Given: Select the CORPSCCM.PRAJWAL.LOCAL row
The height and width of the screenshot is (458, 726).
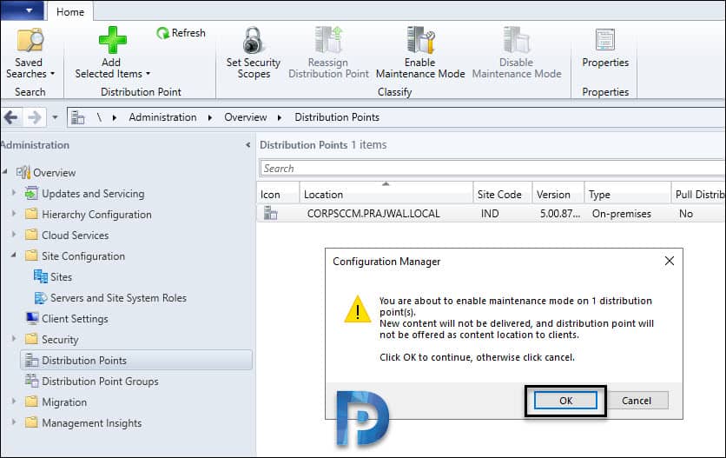Looking at the screenshot, I should [x=491, y=213].
